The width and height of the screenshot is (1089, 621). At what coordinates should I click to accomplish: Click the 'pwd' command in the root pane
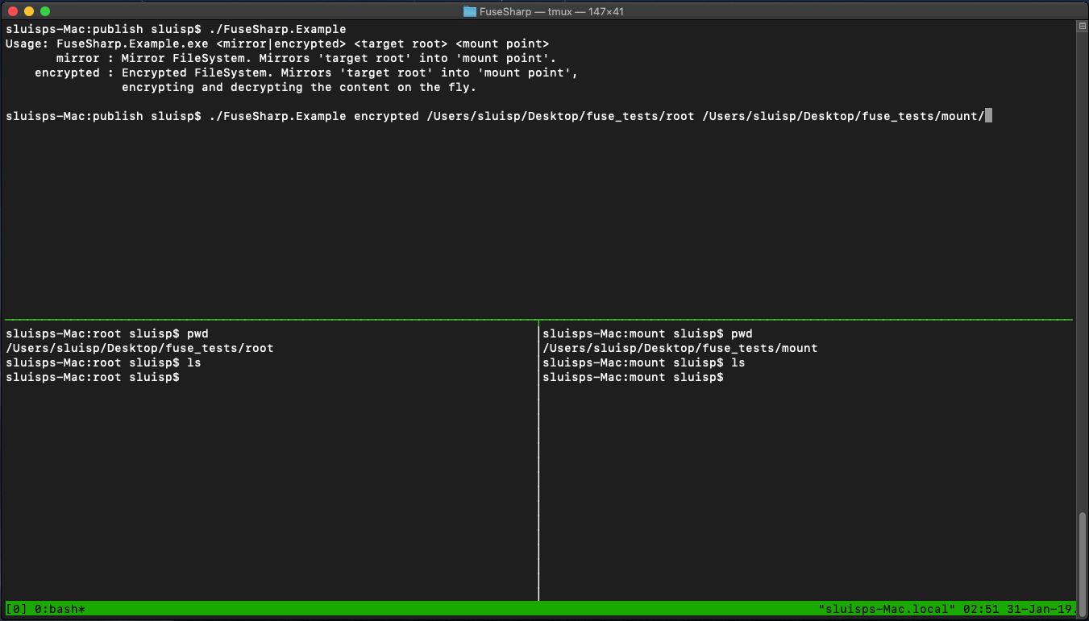coord(197,333)
